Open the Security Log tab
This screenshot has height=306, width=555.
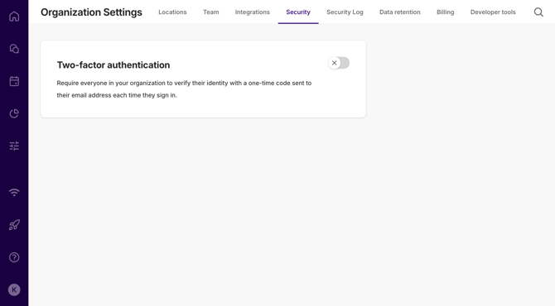345,12
